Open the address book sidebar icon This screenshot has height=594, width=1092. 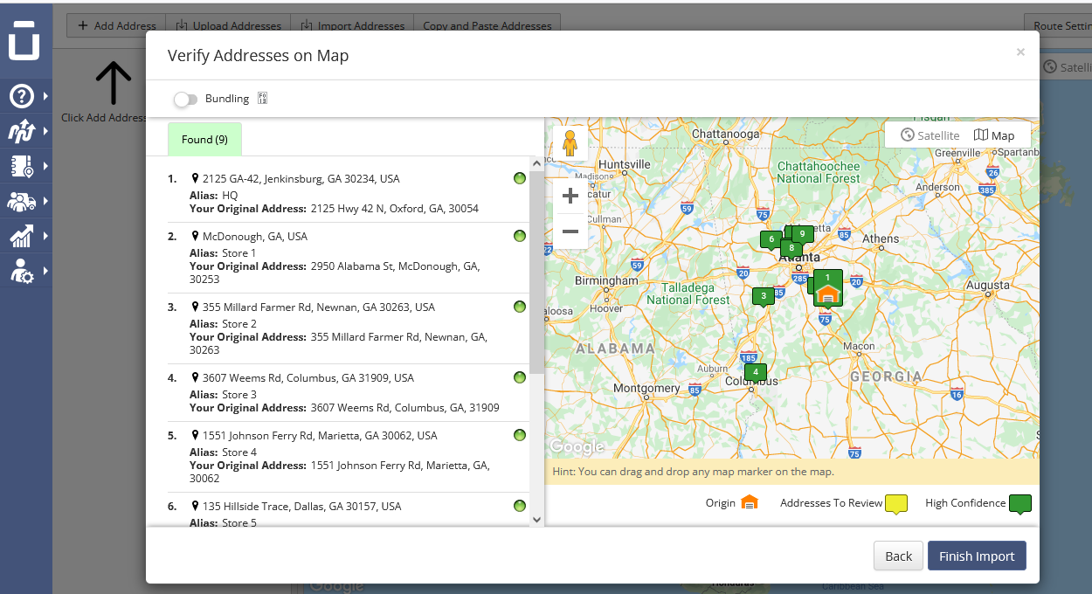[21, 166]
